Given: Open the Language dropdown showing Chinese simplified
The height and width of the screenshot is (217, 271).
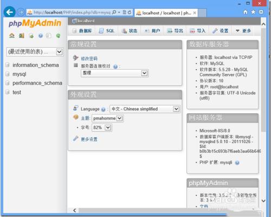Looking at the screenshot, I should tap(145, 109).
